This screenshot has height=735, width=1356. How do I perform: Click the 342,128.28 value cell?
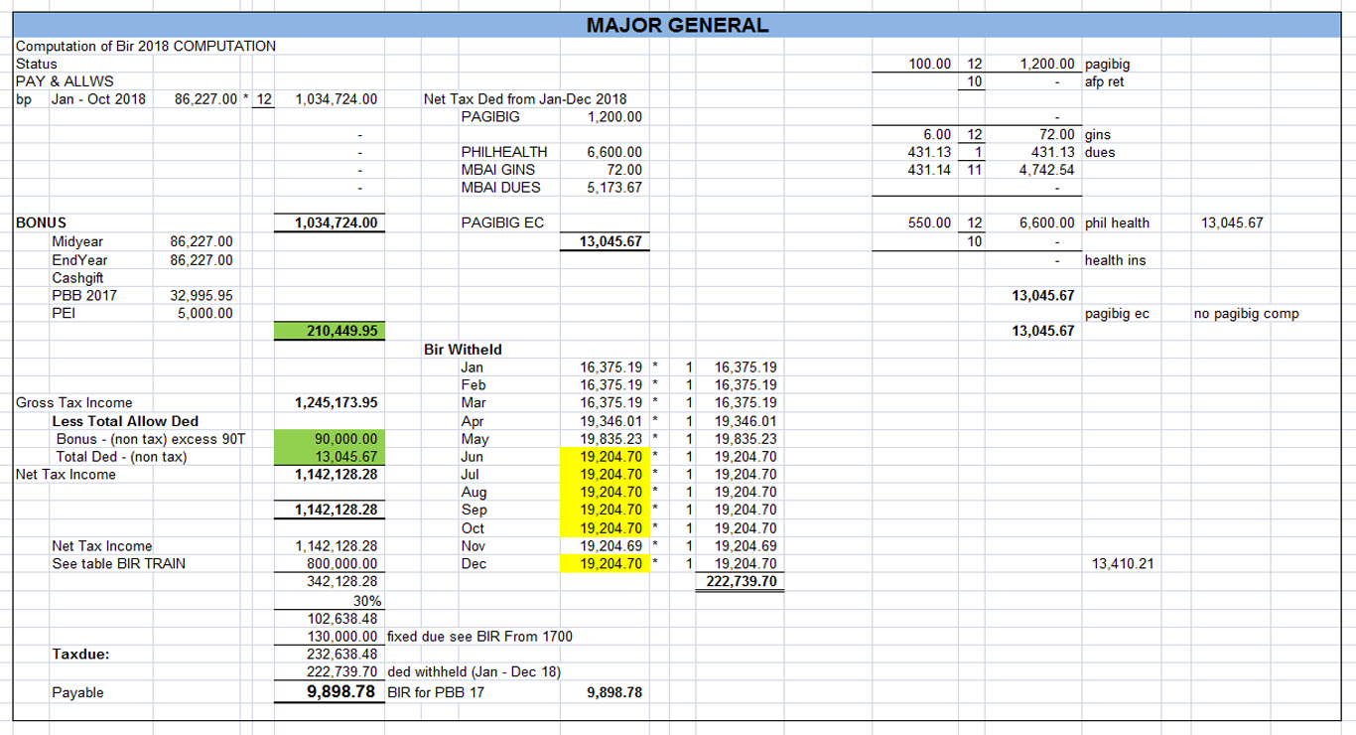[341, 582]
